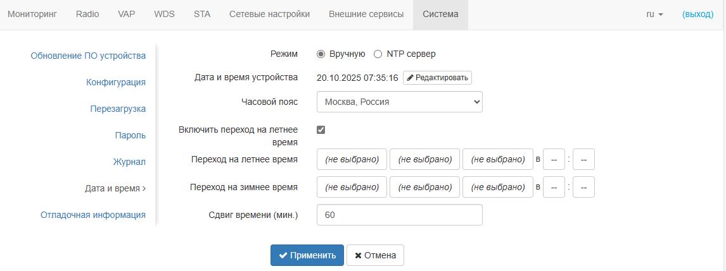The image size is (726, 271).
Task: Open the Сетевые настройки tab
Action: click(x=269, y=14)
